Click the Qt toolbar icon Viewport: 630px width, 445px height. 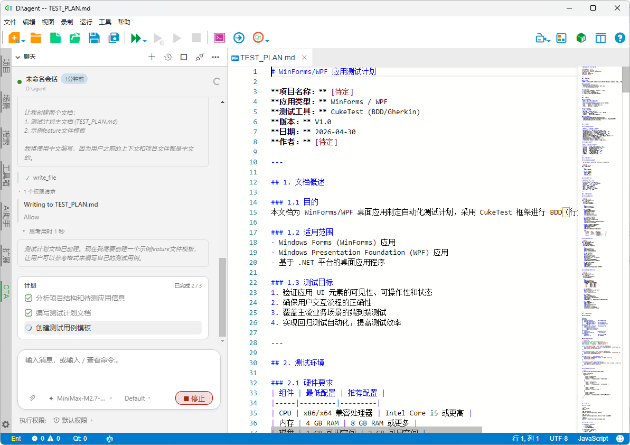coord(258,38)
